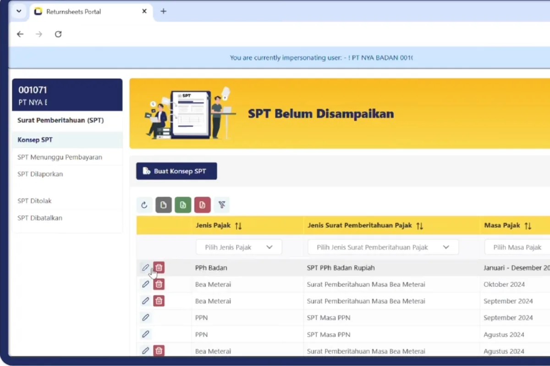Screen dimensions: 550x366
Task: Click the browser back arrow
Action: [x=20, y=34]
